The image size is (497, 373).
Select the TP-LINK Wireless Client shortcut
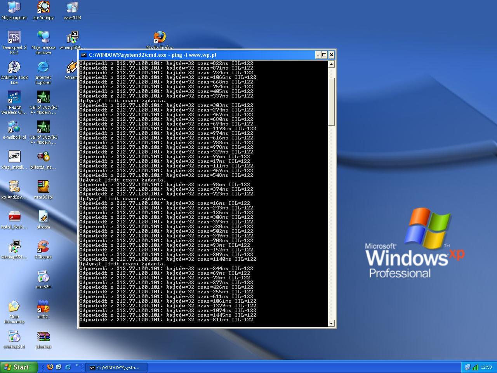coord(14,103)
